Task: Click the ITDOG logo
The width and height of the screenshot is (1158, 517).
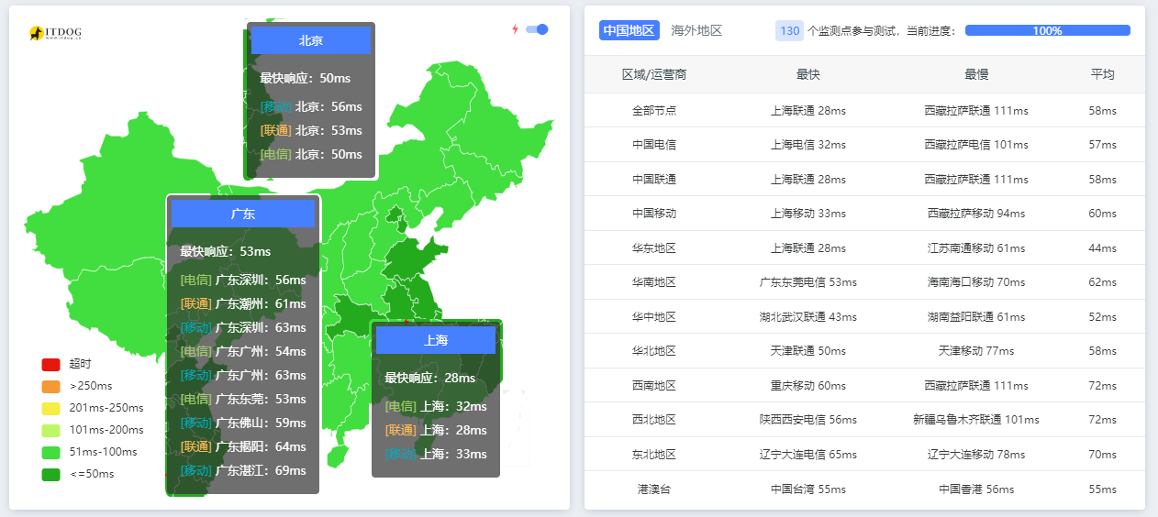Action: tap(55, 34)
